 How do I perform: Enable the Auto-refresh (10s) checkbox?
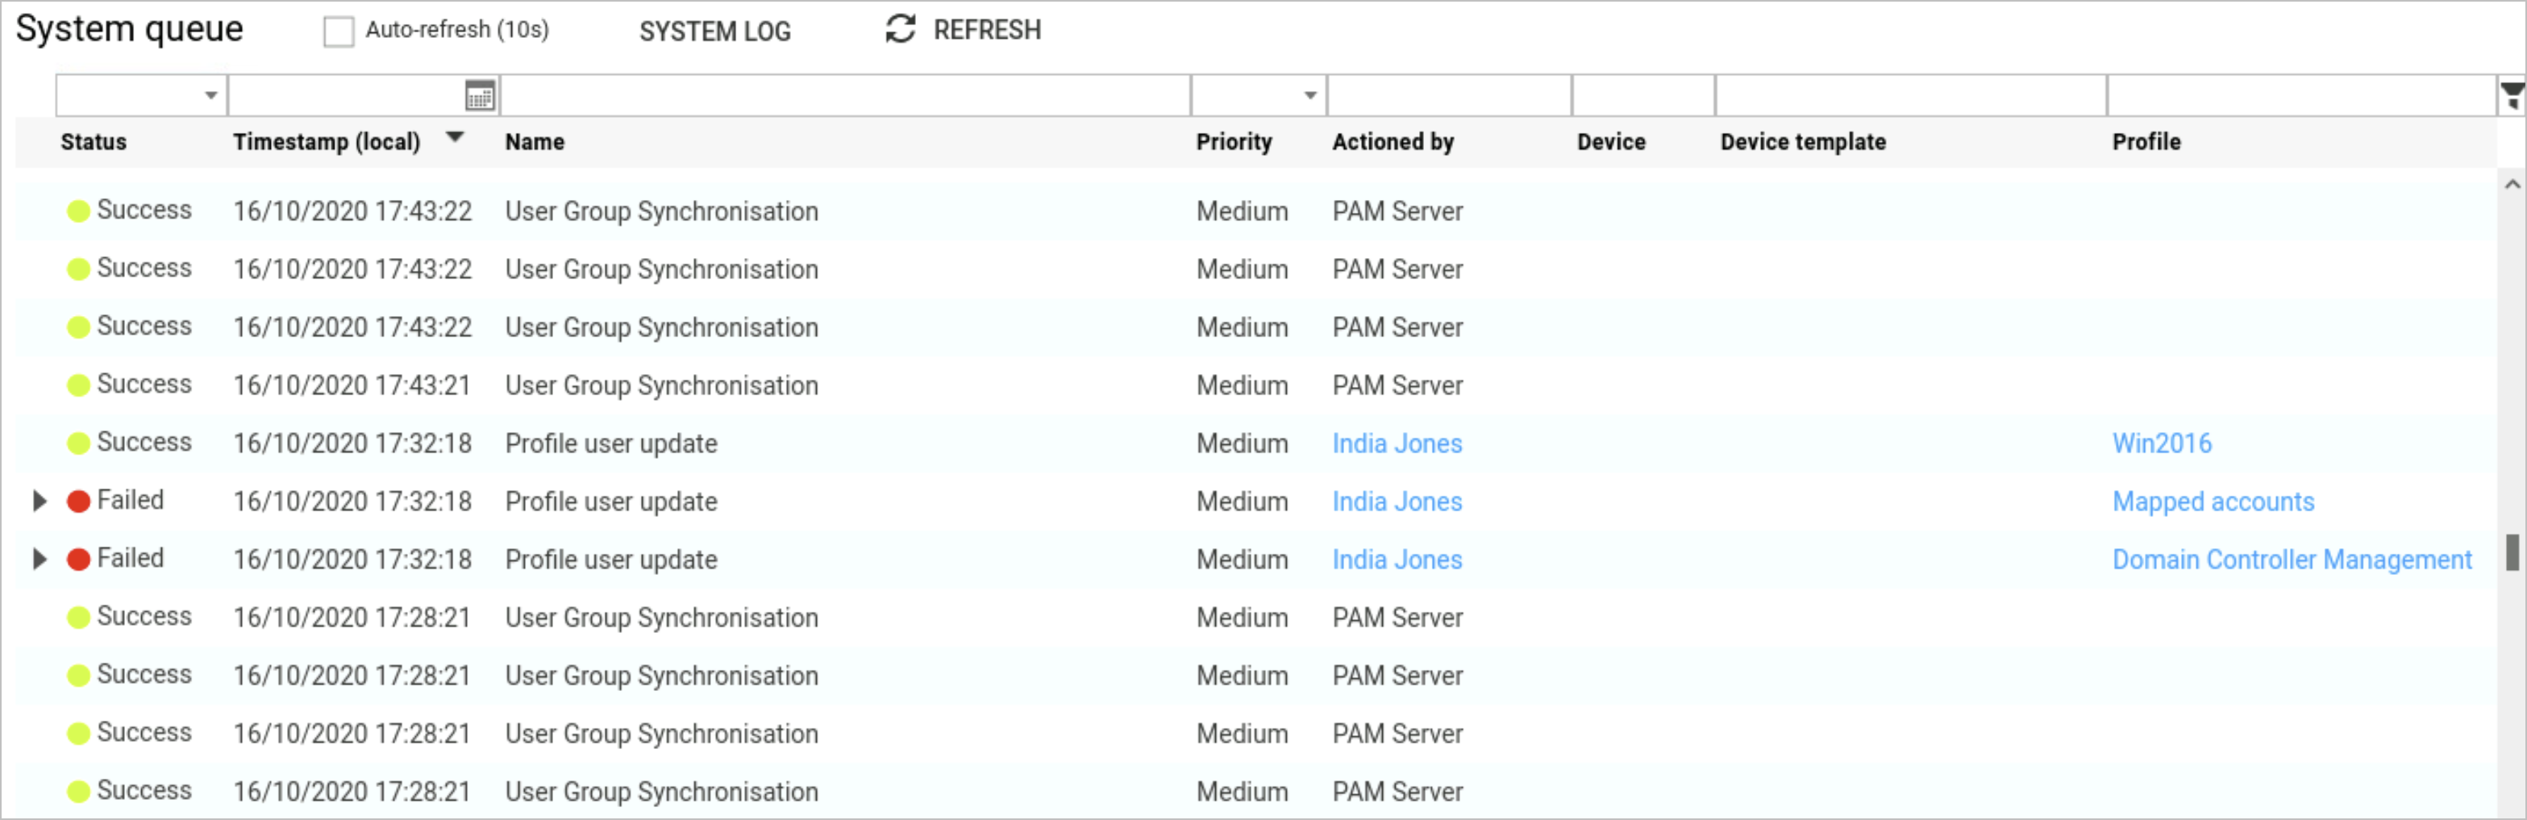339,31
